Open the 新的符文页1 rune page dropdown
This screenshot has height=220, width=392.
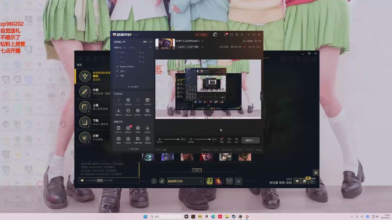pos(185,181)
